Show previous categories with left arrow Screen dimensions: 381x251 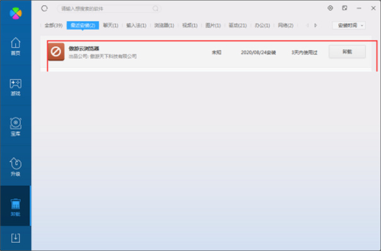(x=307, y=25)
